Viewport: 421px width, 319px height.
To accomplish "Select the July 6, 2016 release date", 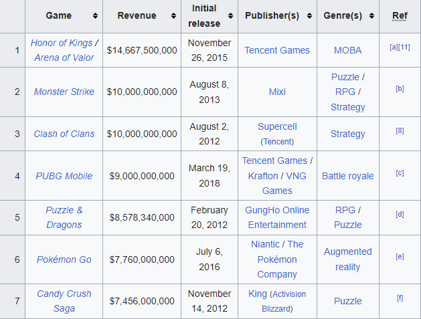I will pos(209,259).
